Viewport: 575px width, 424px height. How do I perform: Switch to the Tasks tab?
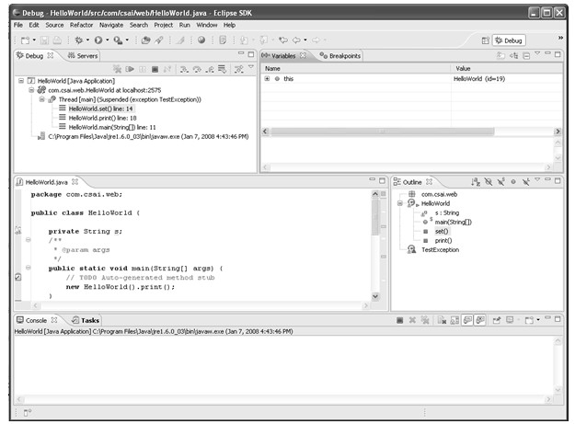coord(86,320)
